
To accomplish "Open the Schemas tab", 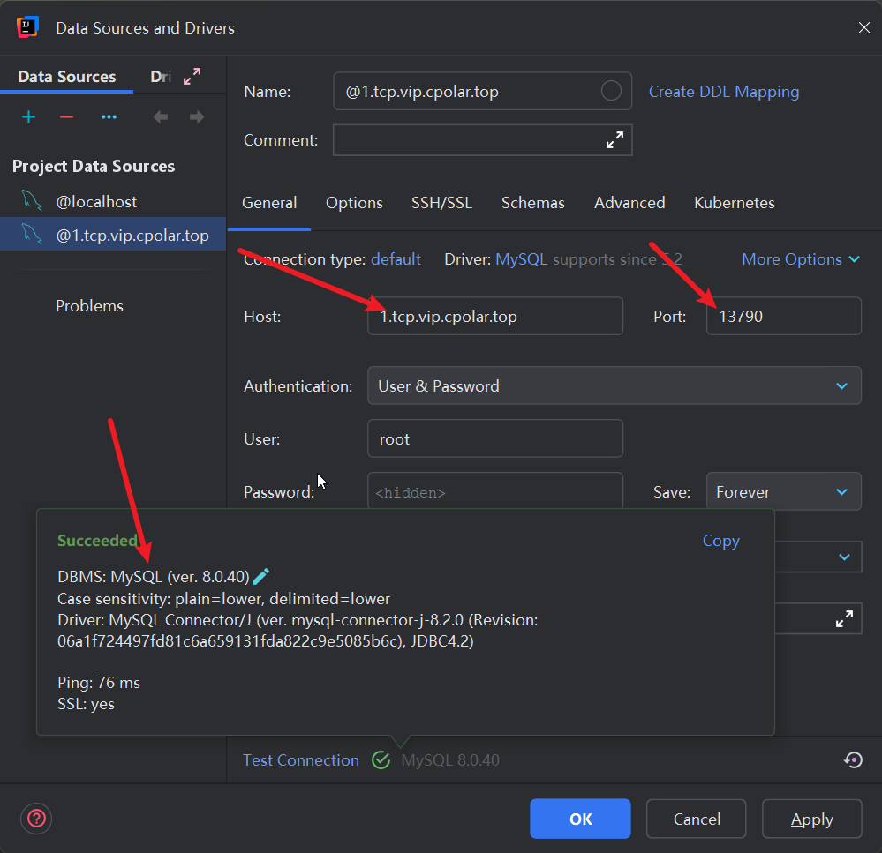I will click(532, 203).
